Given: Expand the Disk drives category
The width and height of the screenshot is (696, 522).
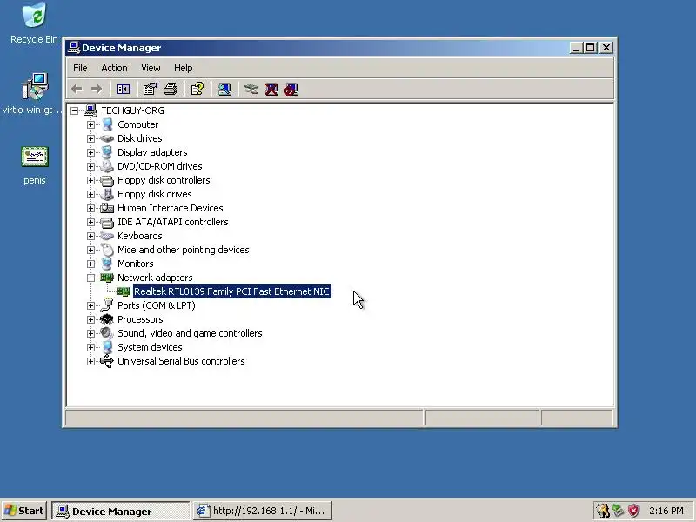Looking at the screenshot, I should pyautogui.click(x=91, y=138).
